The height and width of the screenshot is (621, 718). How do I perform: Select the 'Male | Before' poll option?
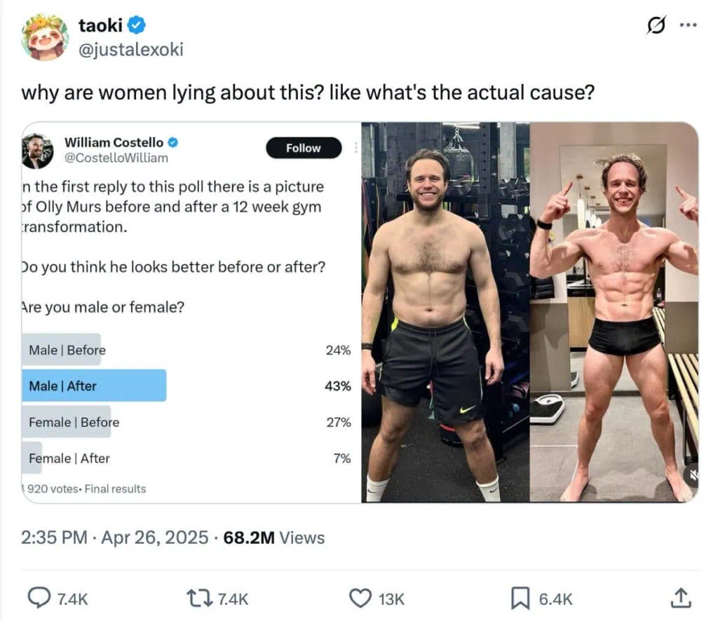click(67, 350)
